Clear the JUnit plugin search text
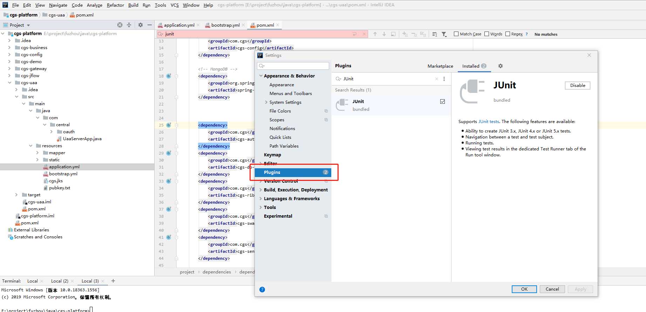 click(x=437, y=79)
